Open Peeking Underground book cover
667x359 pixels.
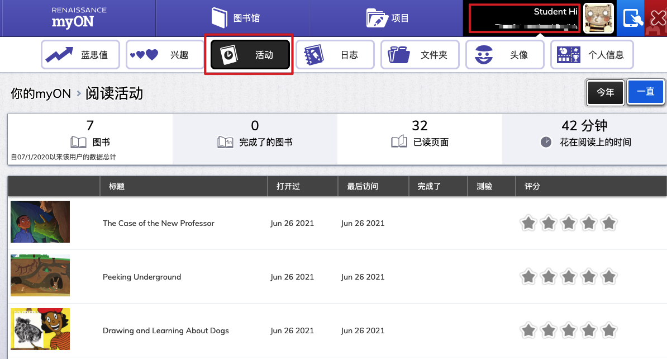[x=40, y=276]
